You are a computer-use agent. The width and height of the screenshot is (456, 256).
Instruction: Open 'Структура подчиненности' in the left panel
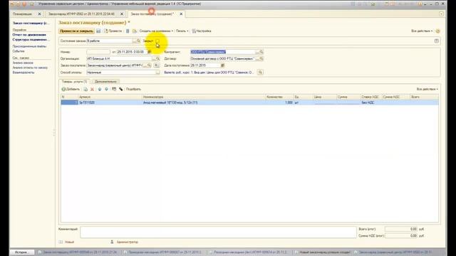[x=31, y=40]
